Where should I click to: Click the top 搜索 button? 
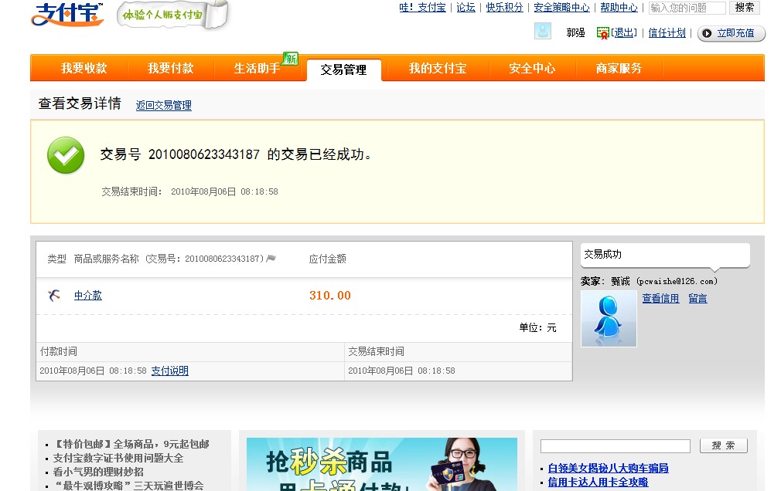click(744, 8)
